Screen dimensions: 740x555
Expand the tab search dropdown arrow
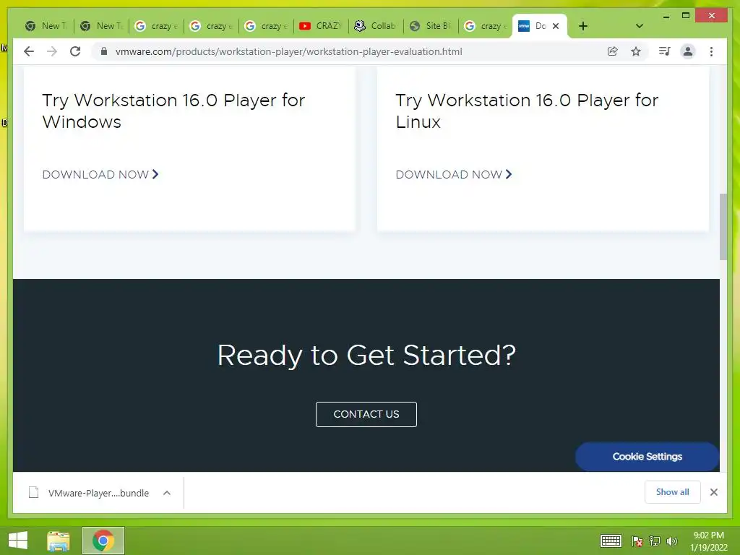click(639, 26)
